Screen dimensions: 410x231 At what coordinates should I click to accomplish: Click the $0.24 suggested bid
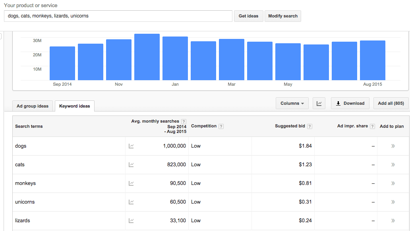pyautogui.click(x=305, y=221)
